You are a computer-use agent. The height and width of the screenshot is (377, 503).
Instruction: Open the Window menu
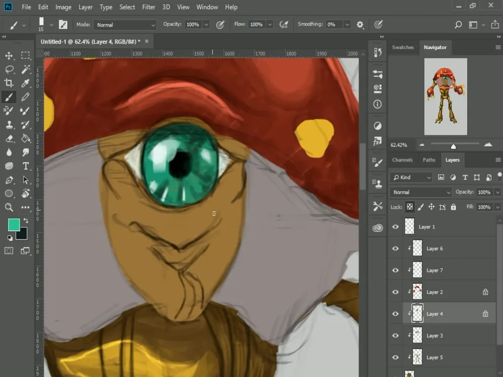[207, 7]
